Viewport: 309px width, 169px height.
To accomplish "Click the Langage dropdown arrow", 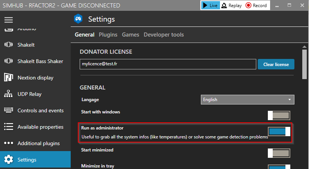I will tap(290, 100).
